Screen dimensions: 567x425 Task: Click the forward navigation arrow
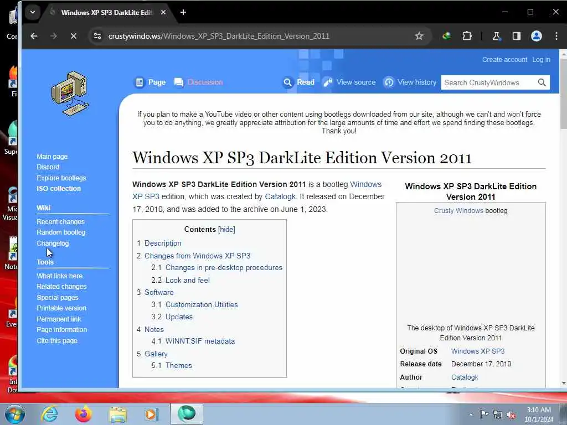click(54, 36)
